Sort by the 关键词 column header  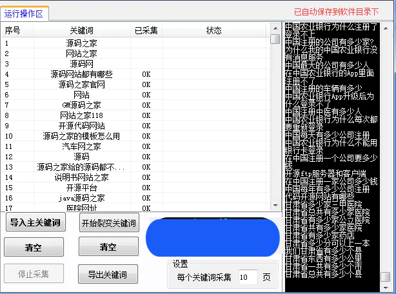tap(81, 30)
